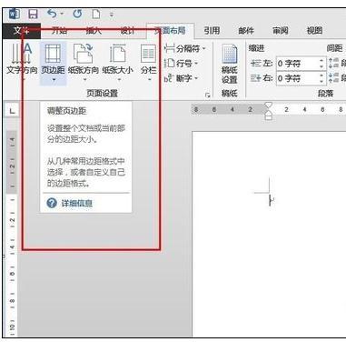
Task: Save the document with the floppy icon
Action: 33,15
